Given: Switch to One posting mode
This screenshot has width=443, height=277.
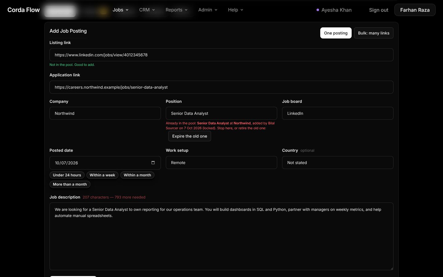Looking at the screenshot, I should (x=336, y=33).
